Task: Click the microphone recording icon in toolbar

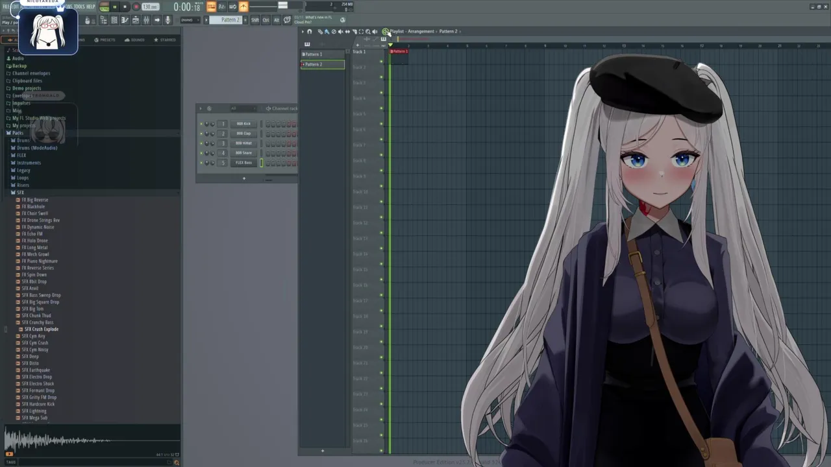Action: pos(167,20)
